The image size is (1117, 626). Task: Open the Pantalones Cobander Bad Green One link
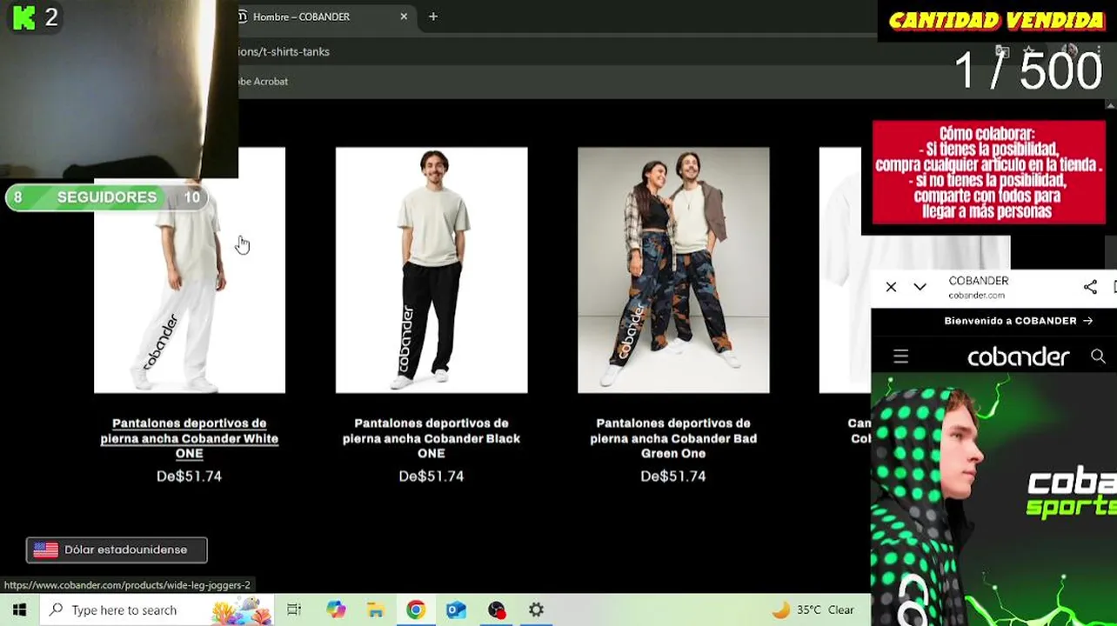(x=673, y=438)
